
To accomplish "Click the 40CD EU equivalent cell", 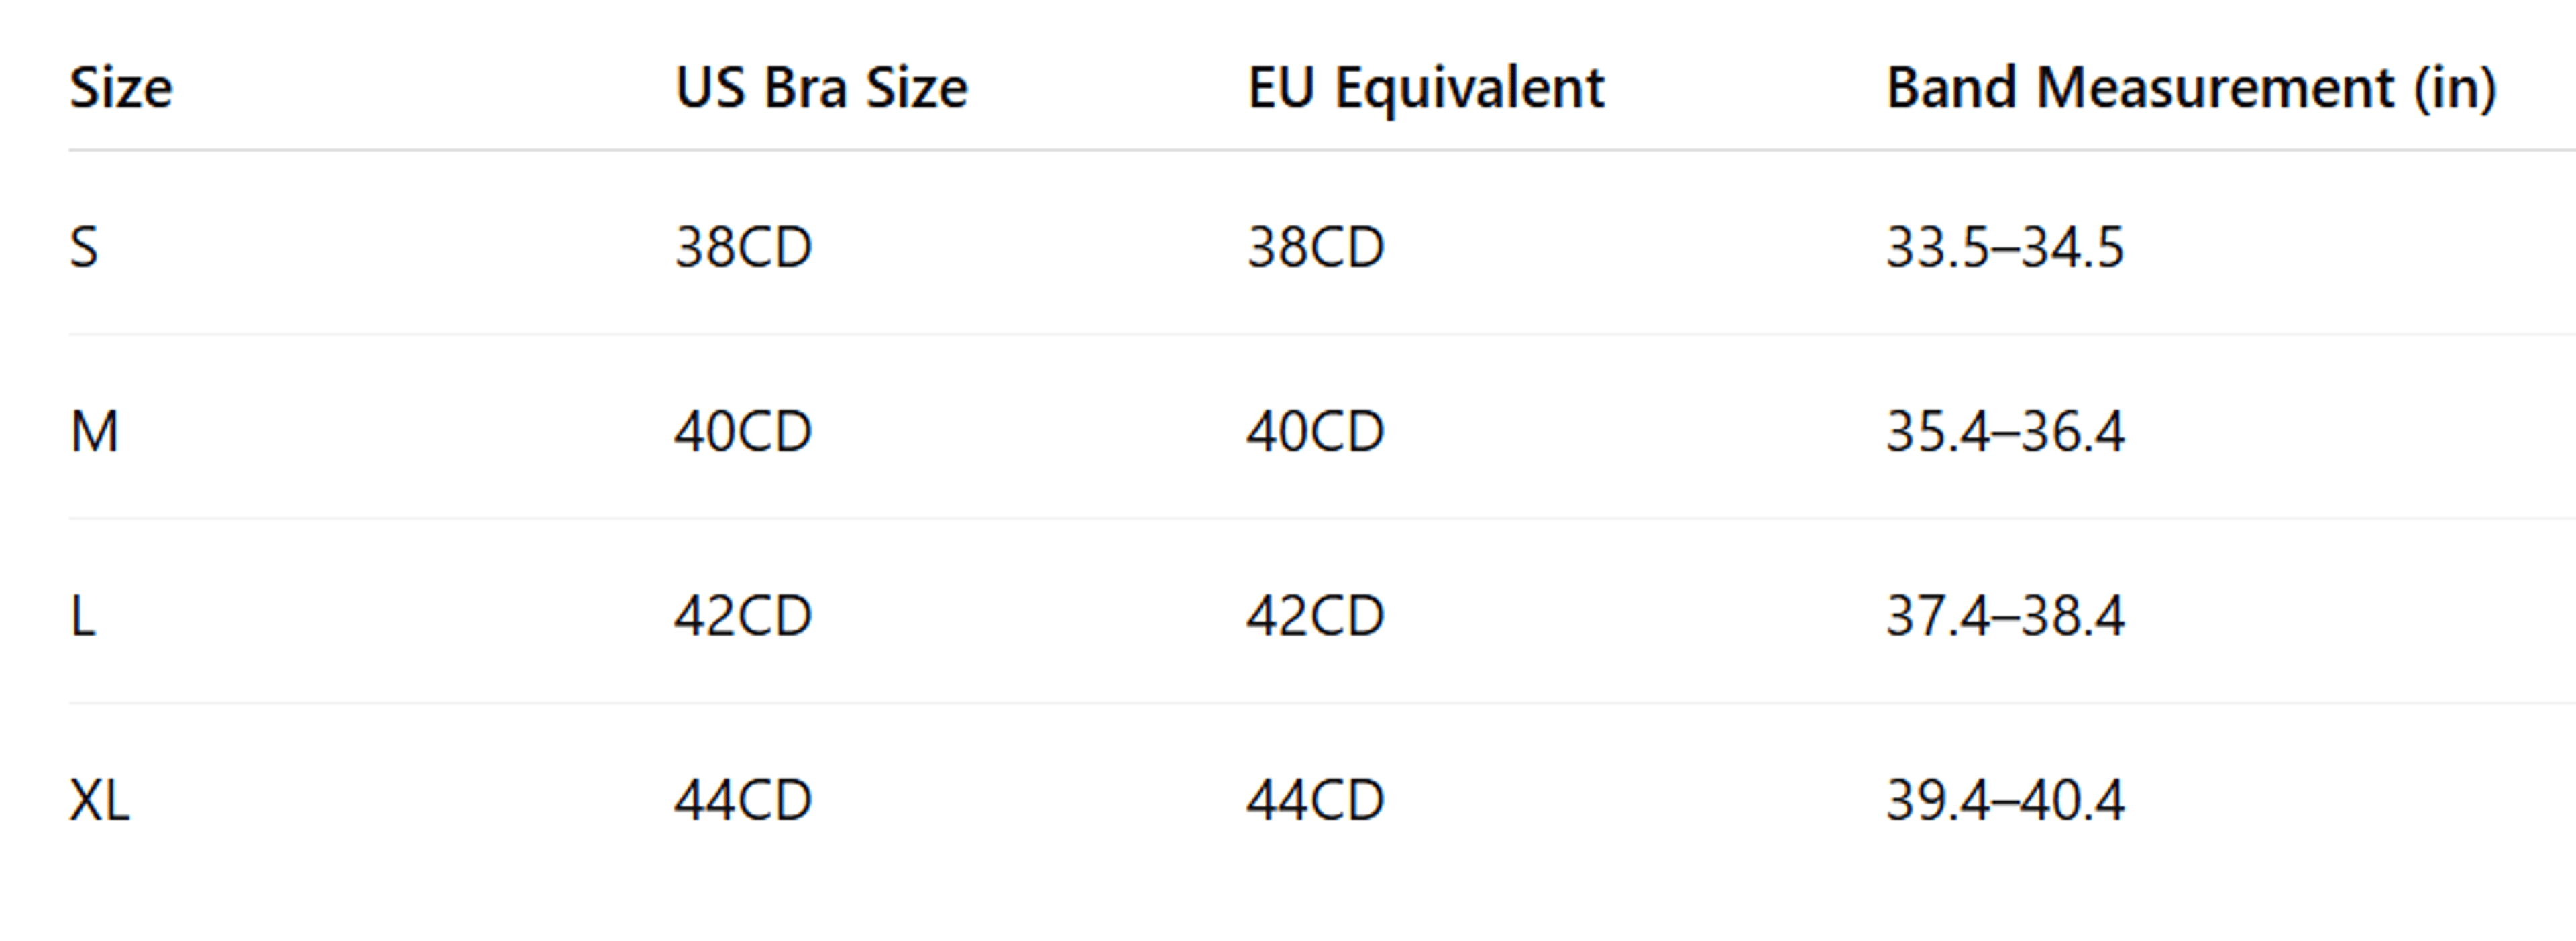I will click(x=1315, y=432).
